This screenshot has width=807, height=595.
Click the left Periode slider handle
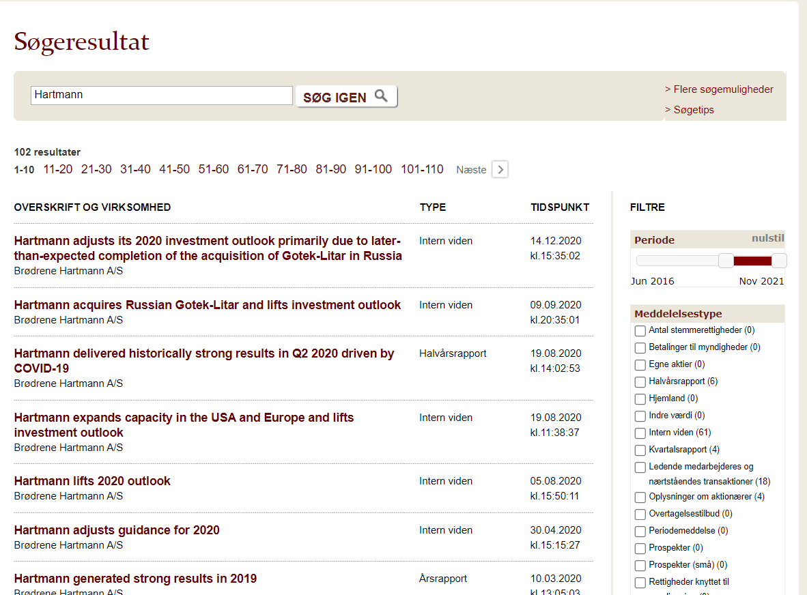click(726, 261)
